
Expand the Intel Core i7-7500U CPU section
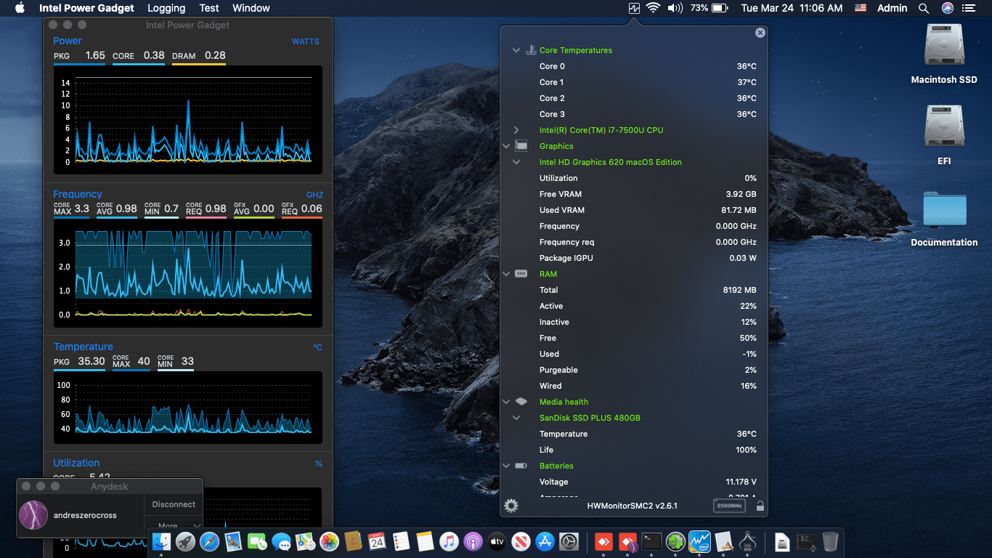point(516,129)
